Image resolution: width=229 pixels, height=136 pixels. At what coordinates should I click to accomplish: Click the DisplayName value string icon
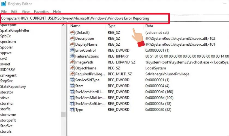(x=72, y=44)
